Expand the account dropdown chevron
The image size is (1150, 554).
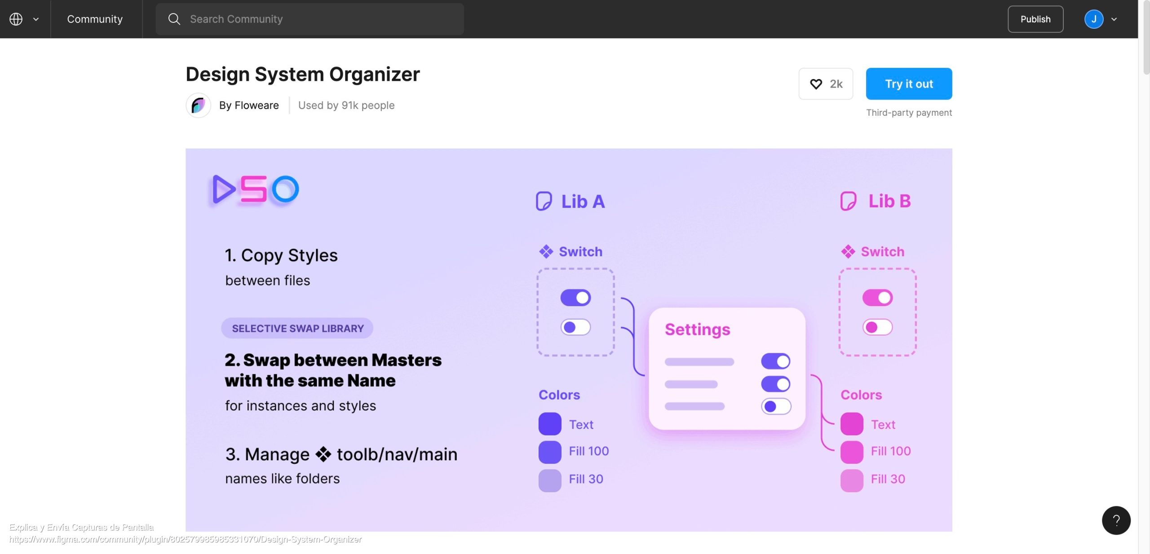[x=1114, y=19]
